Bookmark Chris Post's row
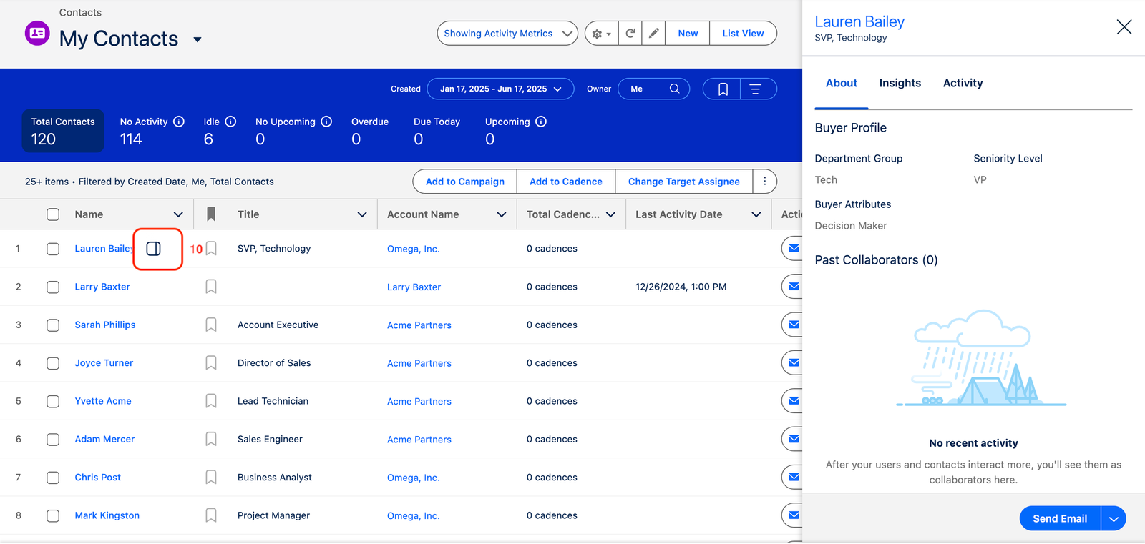This screenshot has width=1145, height=544. [x=211, y=477]
